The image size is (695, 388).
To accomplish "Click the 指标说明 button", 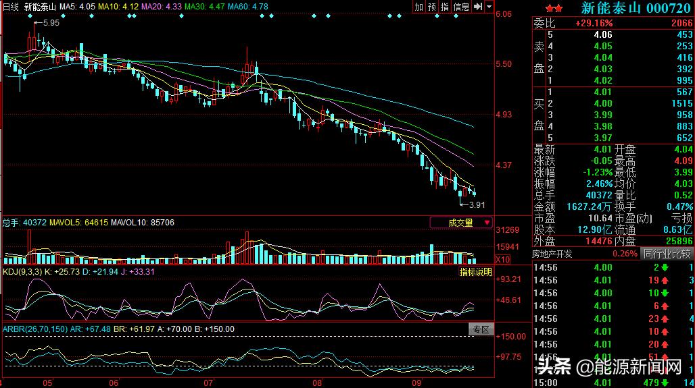I will 475,272.
